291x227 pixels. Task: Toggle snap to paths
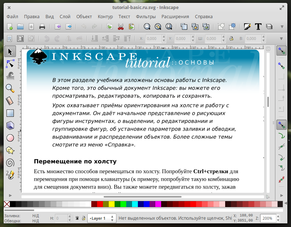click(282, 136)
